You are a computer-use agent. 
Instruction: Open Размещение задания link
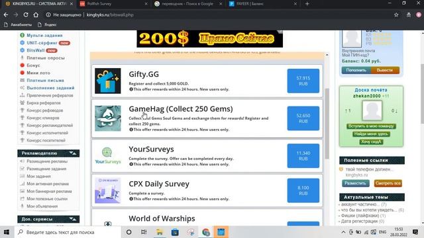coord(46,169)
